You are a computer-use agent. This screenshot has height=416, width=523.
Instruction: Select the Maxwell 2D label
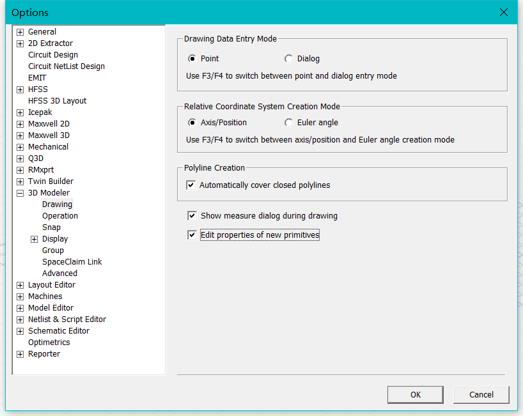pyautogui.click(x=49, y=124)
